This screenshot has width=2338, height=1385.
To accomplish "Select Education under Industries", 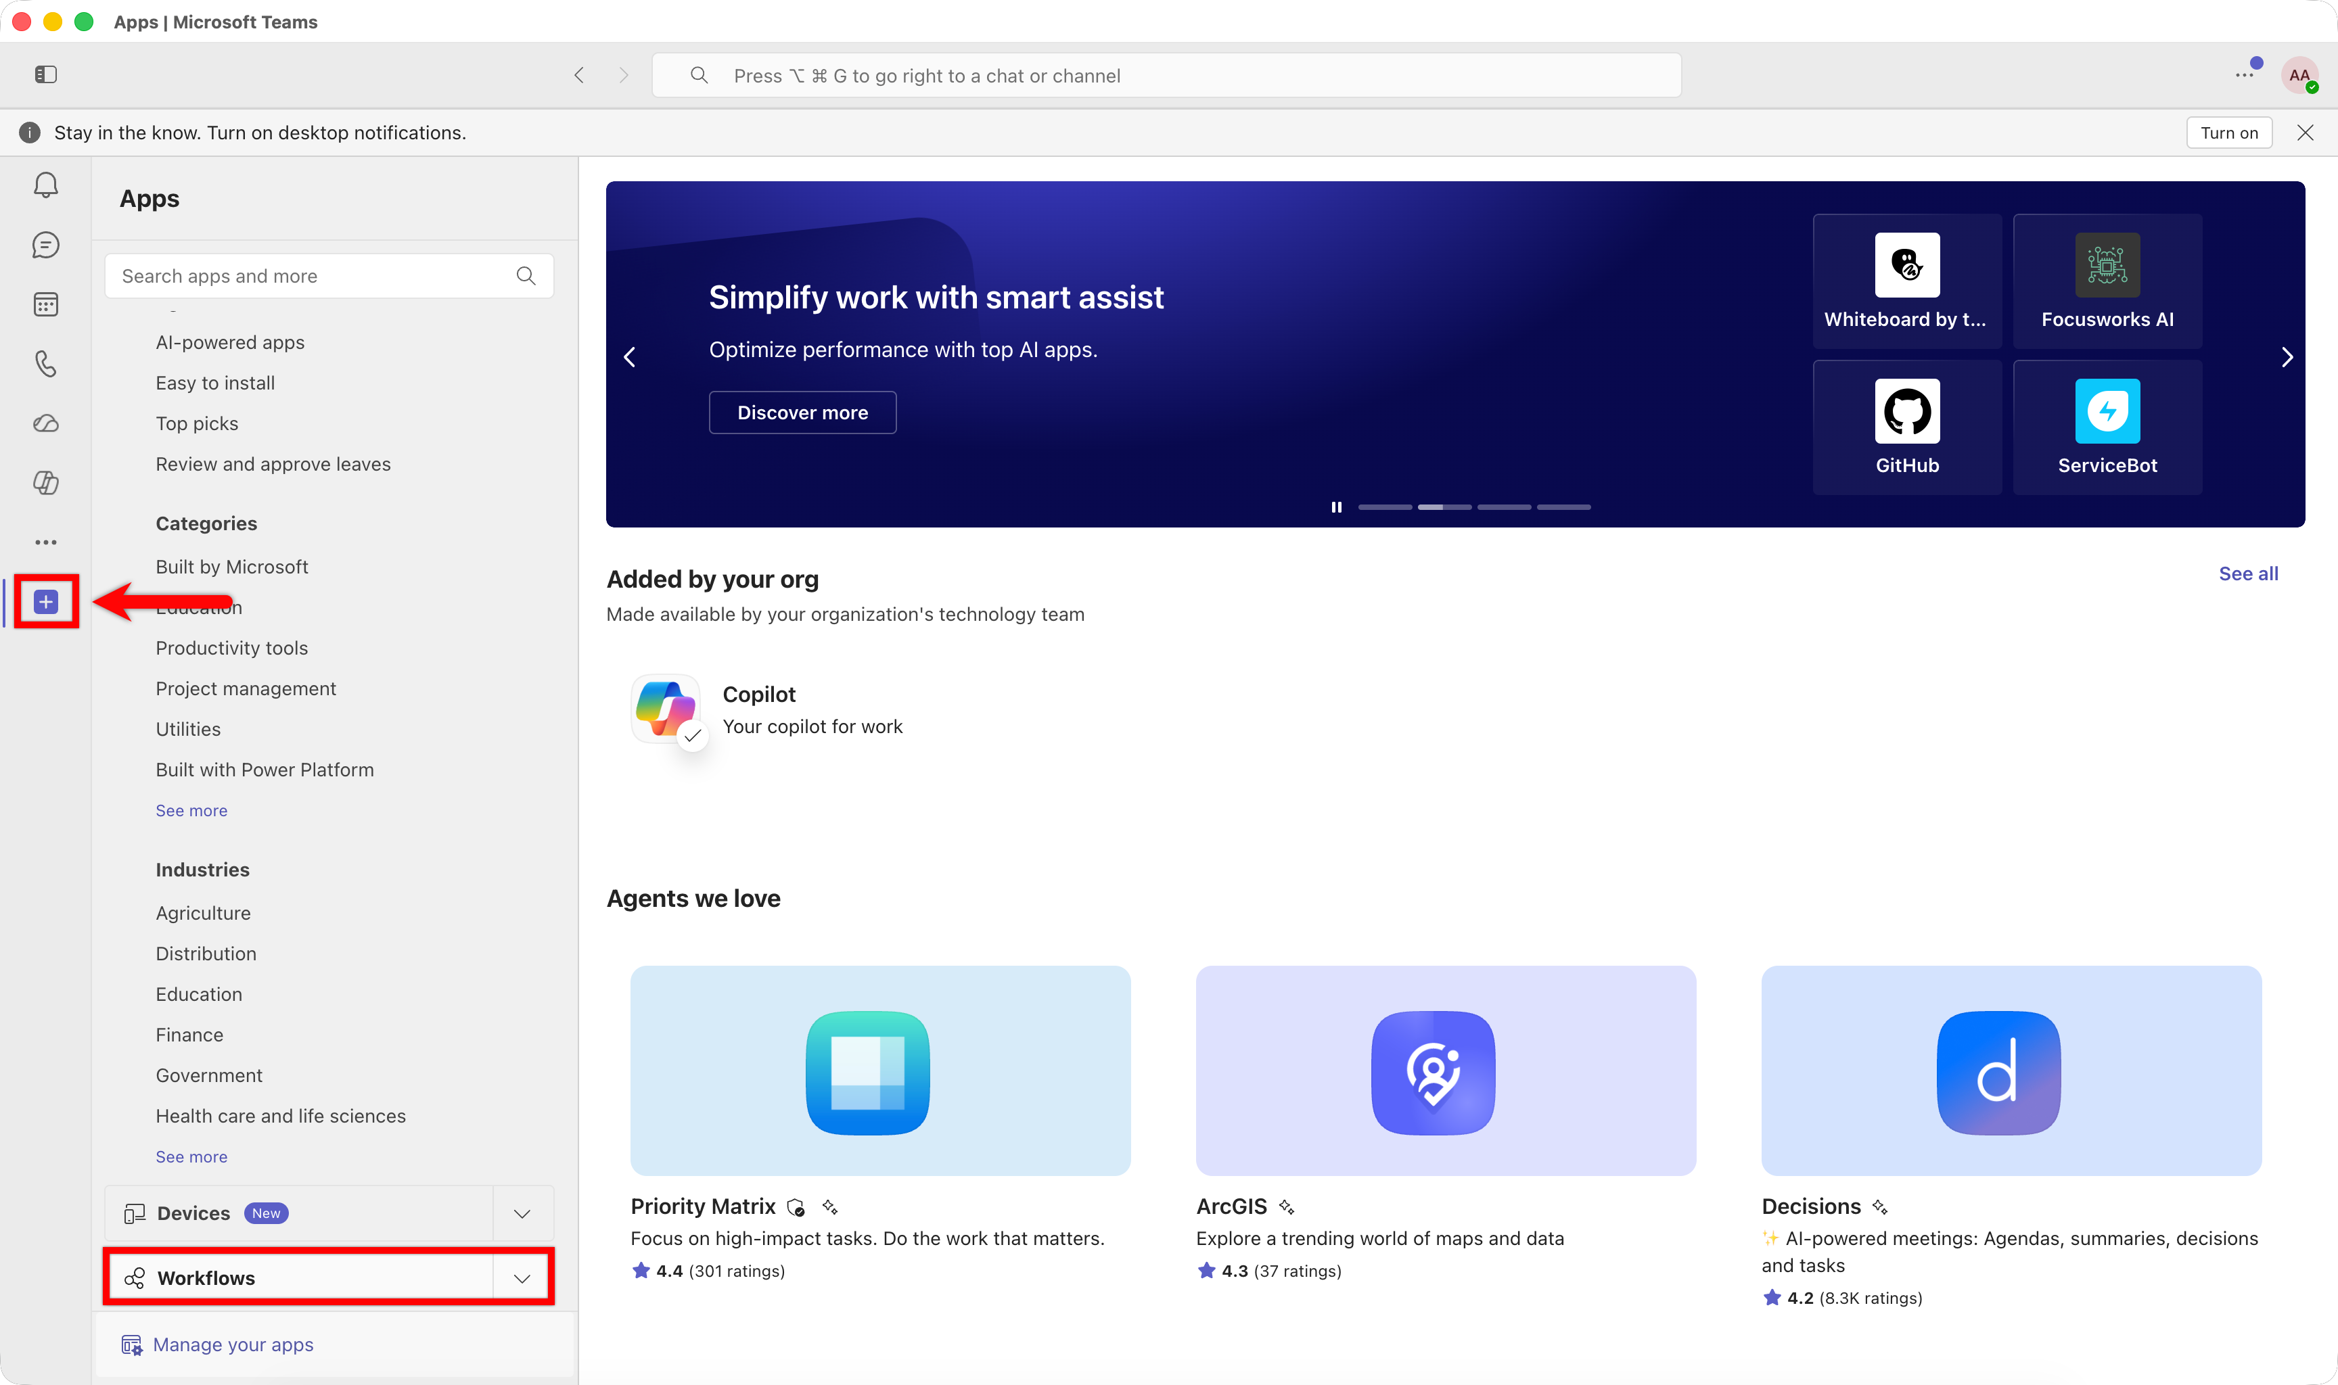I will (x=199, y=995).
